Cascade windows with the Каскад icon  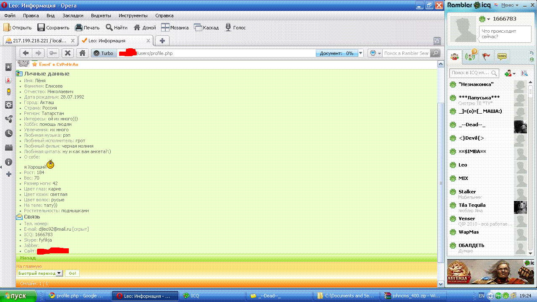click(x=198, y=28)
